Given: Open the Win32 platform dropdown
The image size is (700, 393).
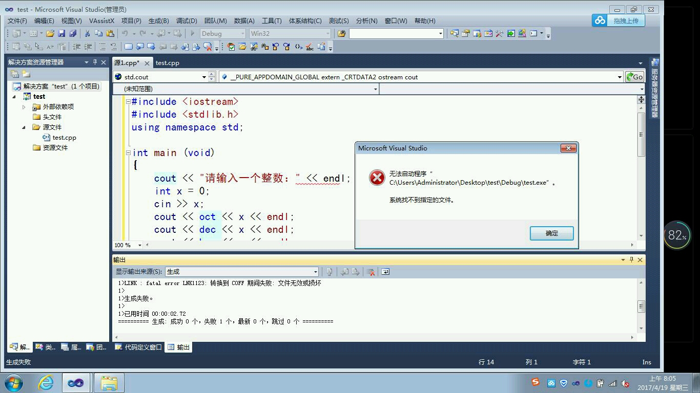Looking at the screenshot, I should click(327, 33).
